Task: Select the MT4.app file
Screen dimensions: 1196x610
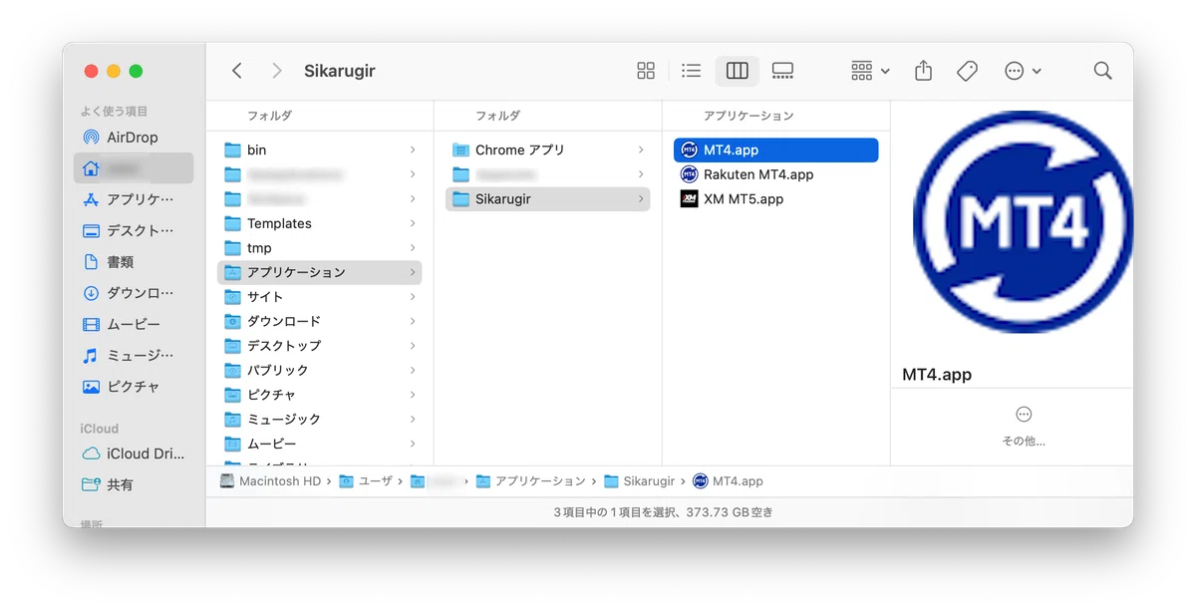Action: [x=775, y=150]
